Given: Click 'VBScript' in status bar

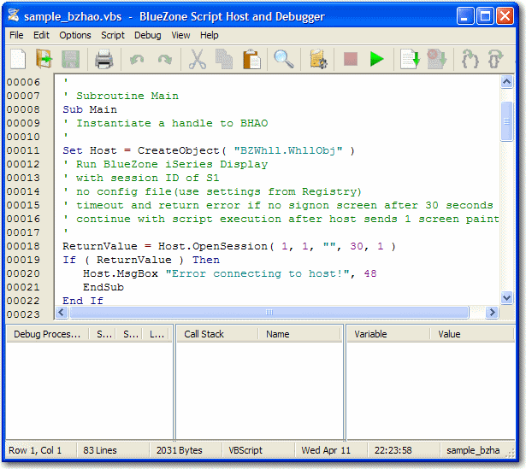Looking at the screenshot, I should click(245, 450).
